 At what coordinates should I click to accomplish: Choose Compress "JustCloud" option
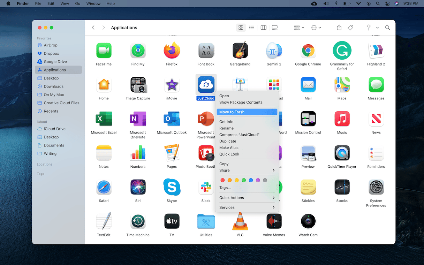247,135
